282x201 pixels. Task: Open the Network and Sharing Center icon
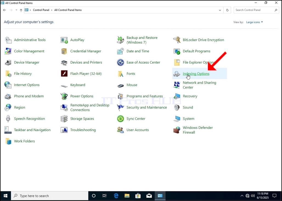(x=177, y=85)
